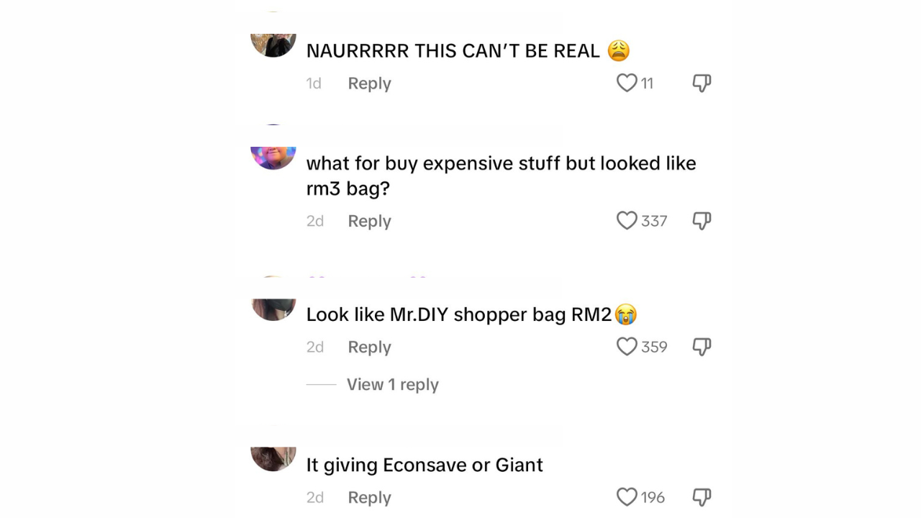
Task: Select the "It giving Econsave or Giant" comment text
Action: 425,465
